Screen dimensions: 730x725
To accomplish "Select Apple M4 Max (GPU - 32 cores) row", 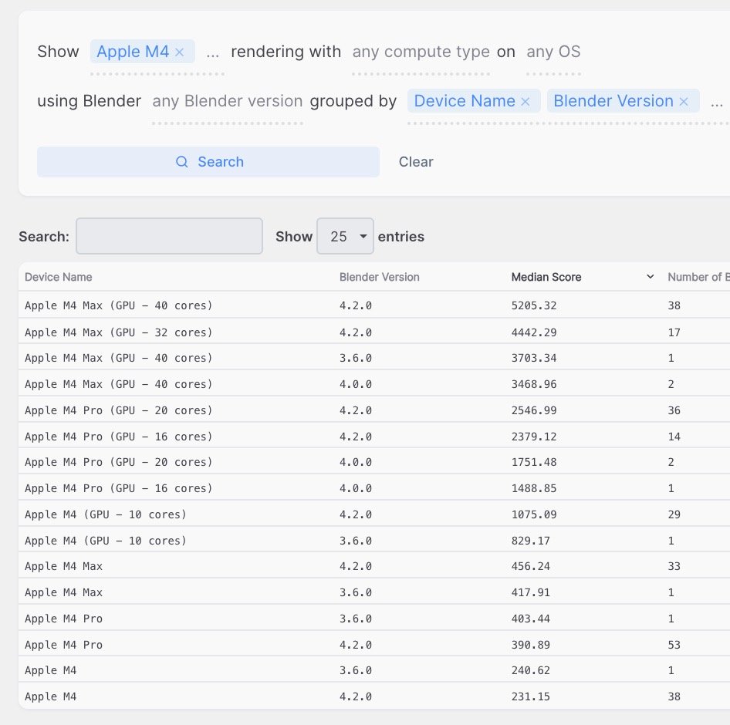I will (x=374, y=332).
